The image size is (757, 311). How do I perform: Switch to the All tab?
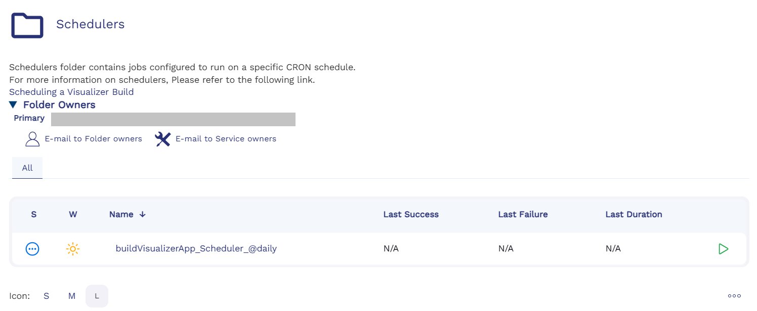coord(27,168)
